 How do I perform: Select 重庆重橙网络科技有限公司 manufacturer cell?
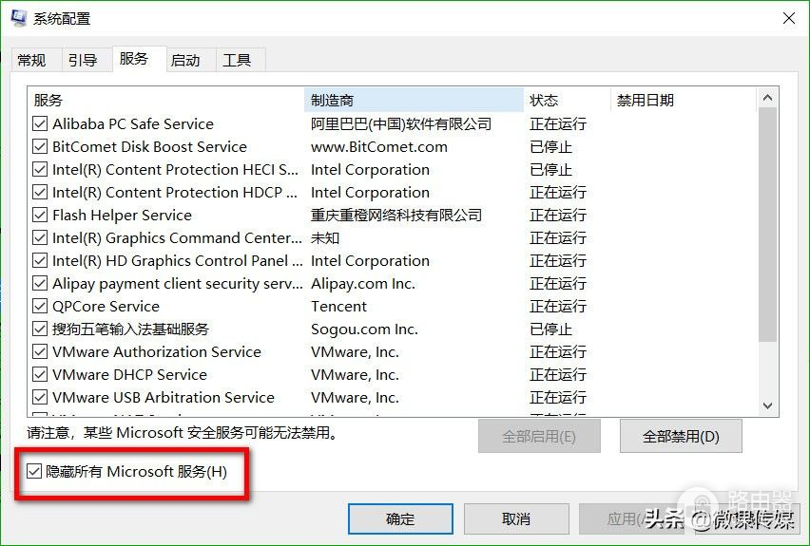pyautogui.click(x=396, y=215)
